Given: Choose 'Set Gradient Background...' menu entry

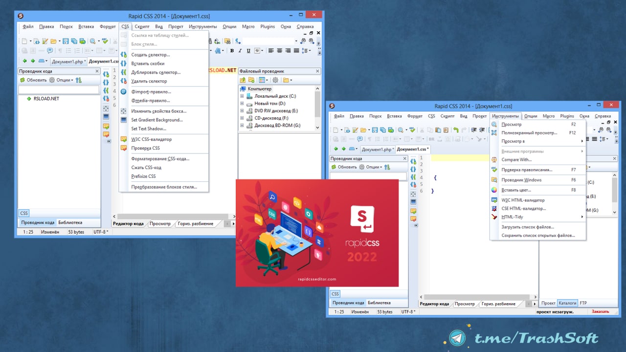Looking at the screenshot, I should [156, 120].
